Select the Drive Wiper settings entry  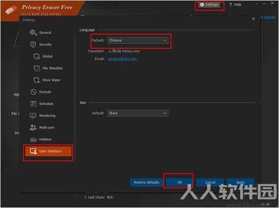[47, 80]
